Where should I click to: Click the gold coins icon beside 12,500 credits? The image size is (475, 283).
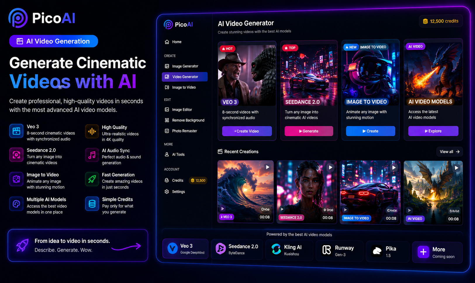click(x=425, y=21)
